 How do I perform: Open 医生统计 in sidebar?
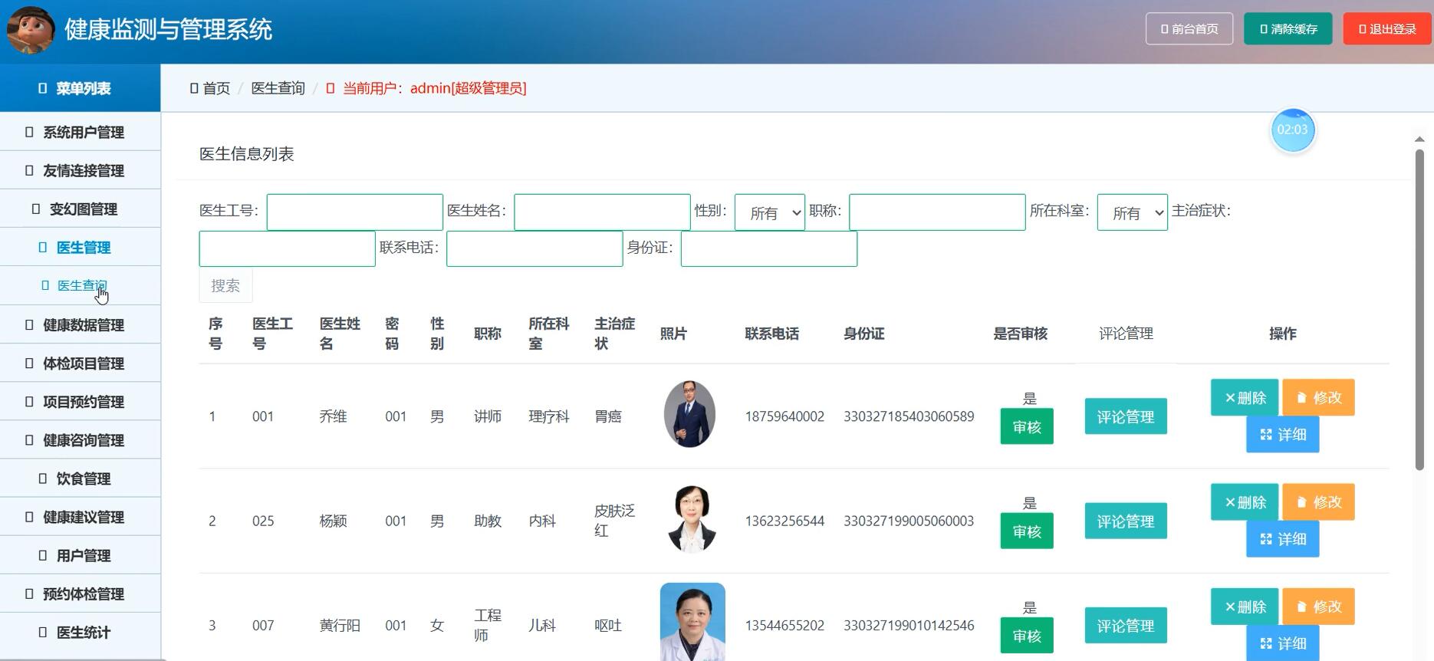pos(81,631)
